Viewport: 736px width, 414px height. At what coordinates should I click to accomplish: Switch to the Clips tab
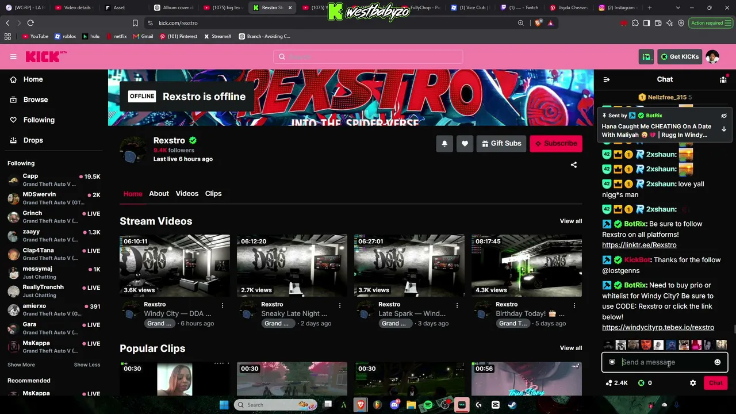pos(213,194)
